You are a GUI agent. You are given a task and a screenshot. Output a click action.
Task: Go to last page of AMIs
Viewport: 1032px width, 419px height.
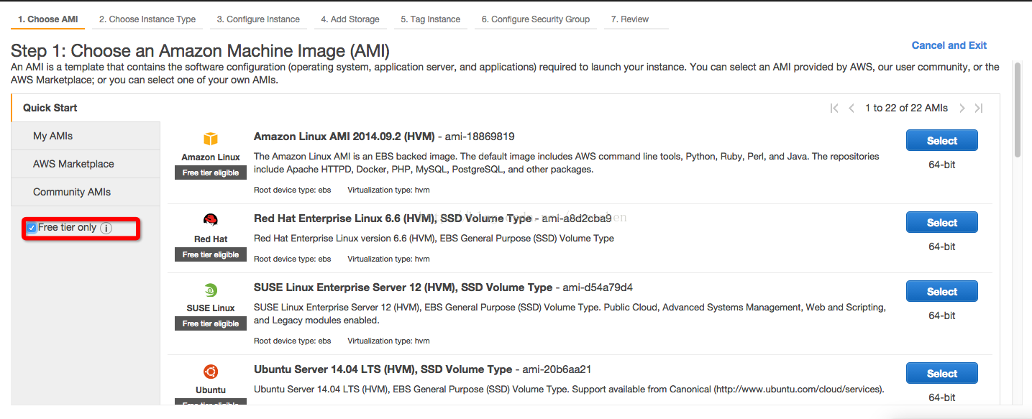[x=979, y=108]
